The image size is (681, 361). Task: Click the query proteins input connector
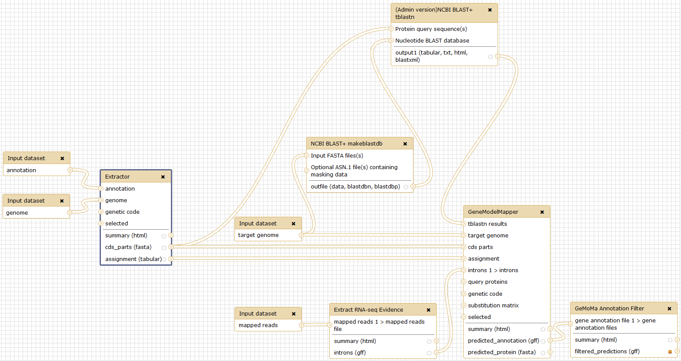(x=464, y=282)
